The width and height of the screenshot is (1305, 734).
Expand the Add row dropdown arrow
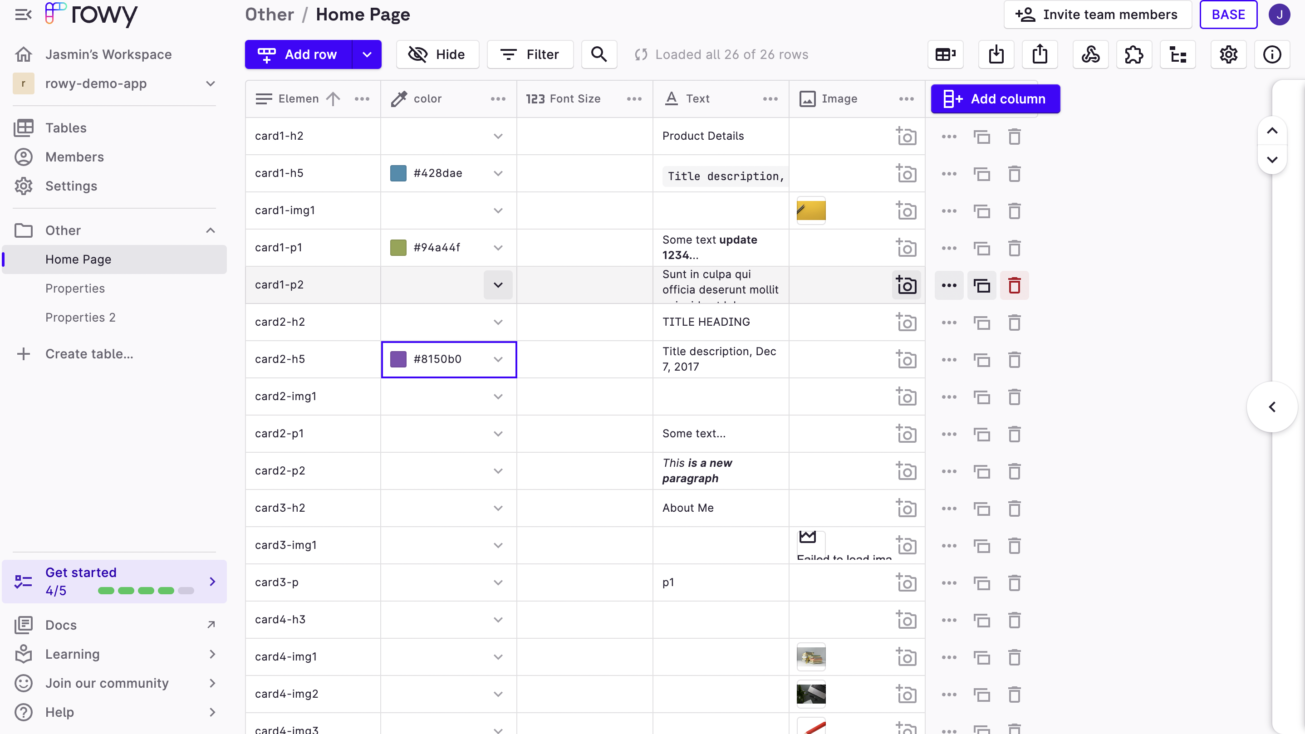tap(367, 54)
